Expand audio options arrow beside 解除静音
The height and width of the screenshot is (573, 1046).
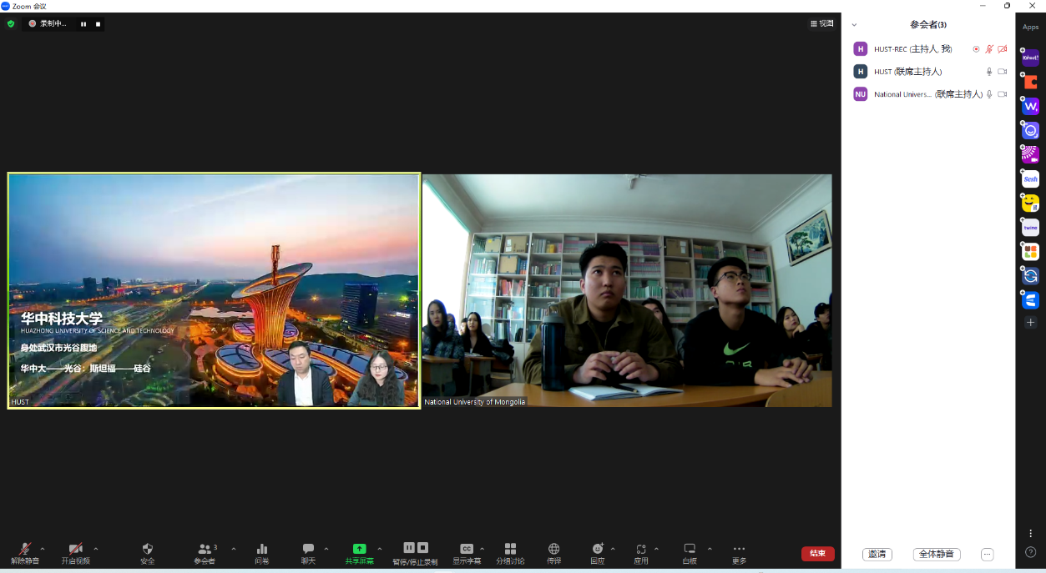[43, 549]
